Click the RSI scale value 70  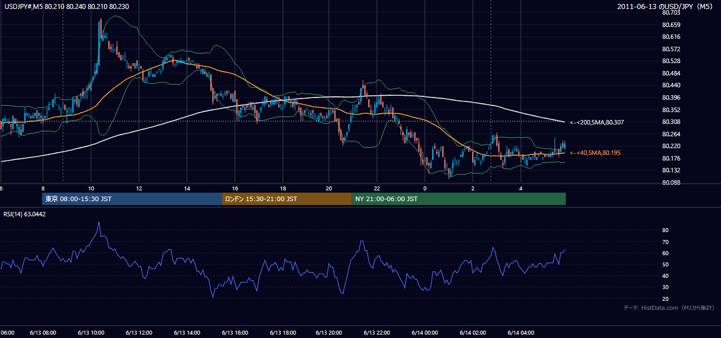tap(665, 242)
